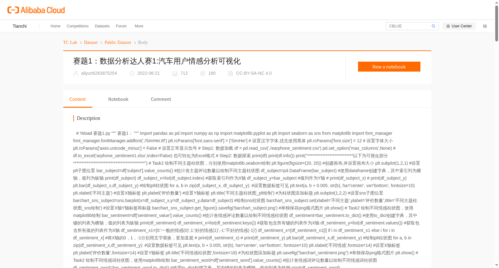Click the search magnifier icon
The image size is (499, 268).
coord(433,26)
